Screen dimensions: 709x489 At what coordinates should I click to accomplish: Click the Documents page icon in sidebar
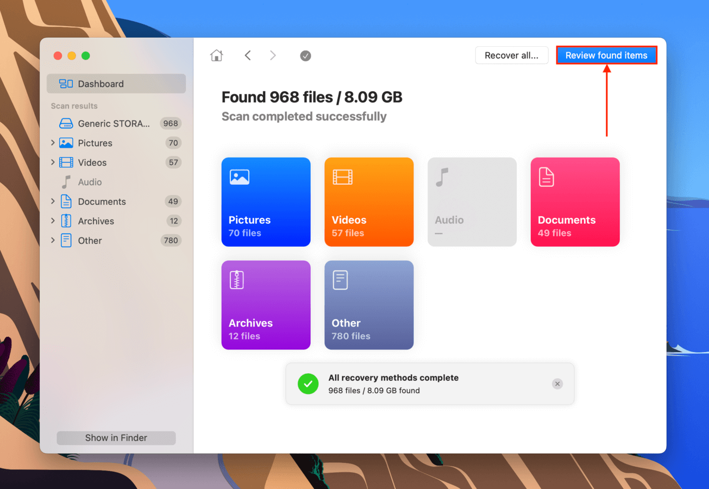click(x=66, y=202)
